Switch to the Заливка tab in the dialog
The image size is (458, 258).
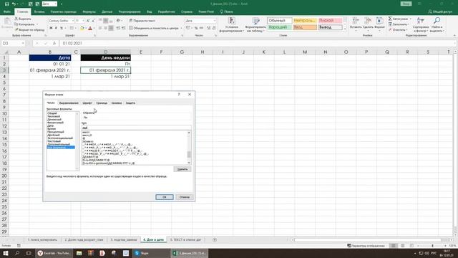(x=117, y=103)
